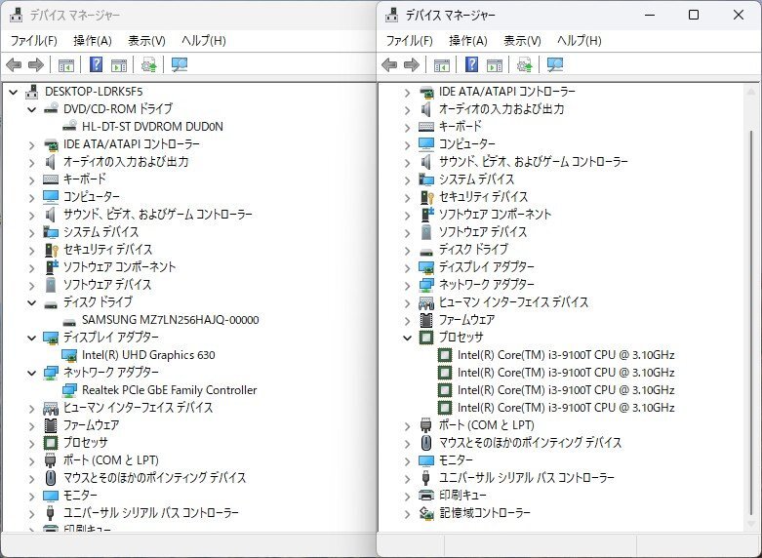
Task: Click scroll up arrow in right window
Action: [751, 91]
